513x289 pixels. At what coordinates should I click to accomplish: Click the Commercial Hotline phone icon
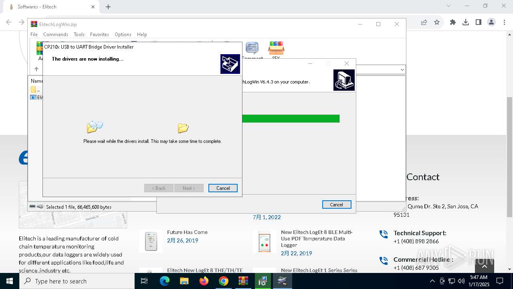384,261
